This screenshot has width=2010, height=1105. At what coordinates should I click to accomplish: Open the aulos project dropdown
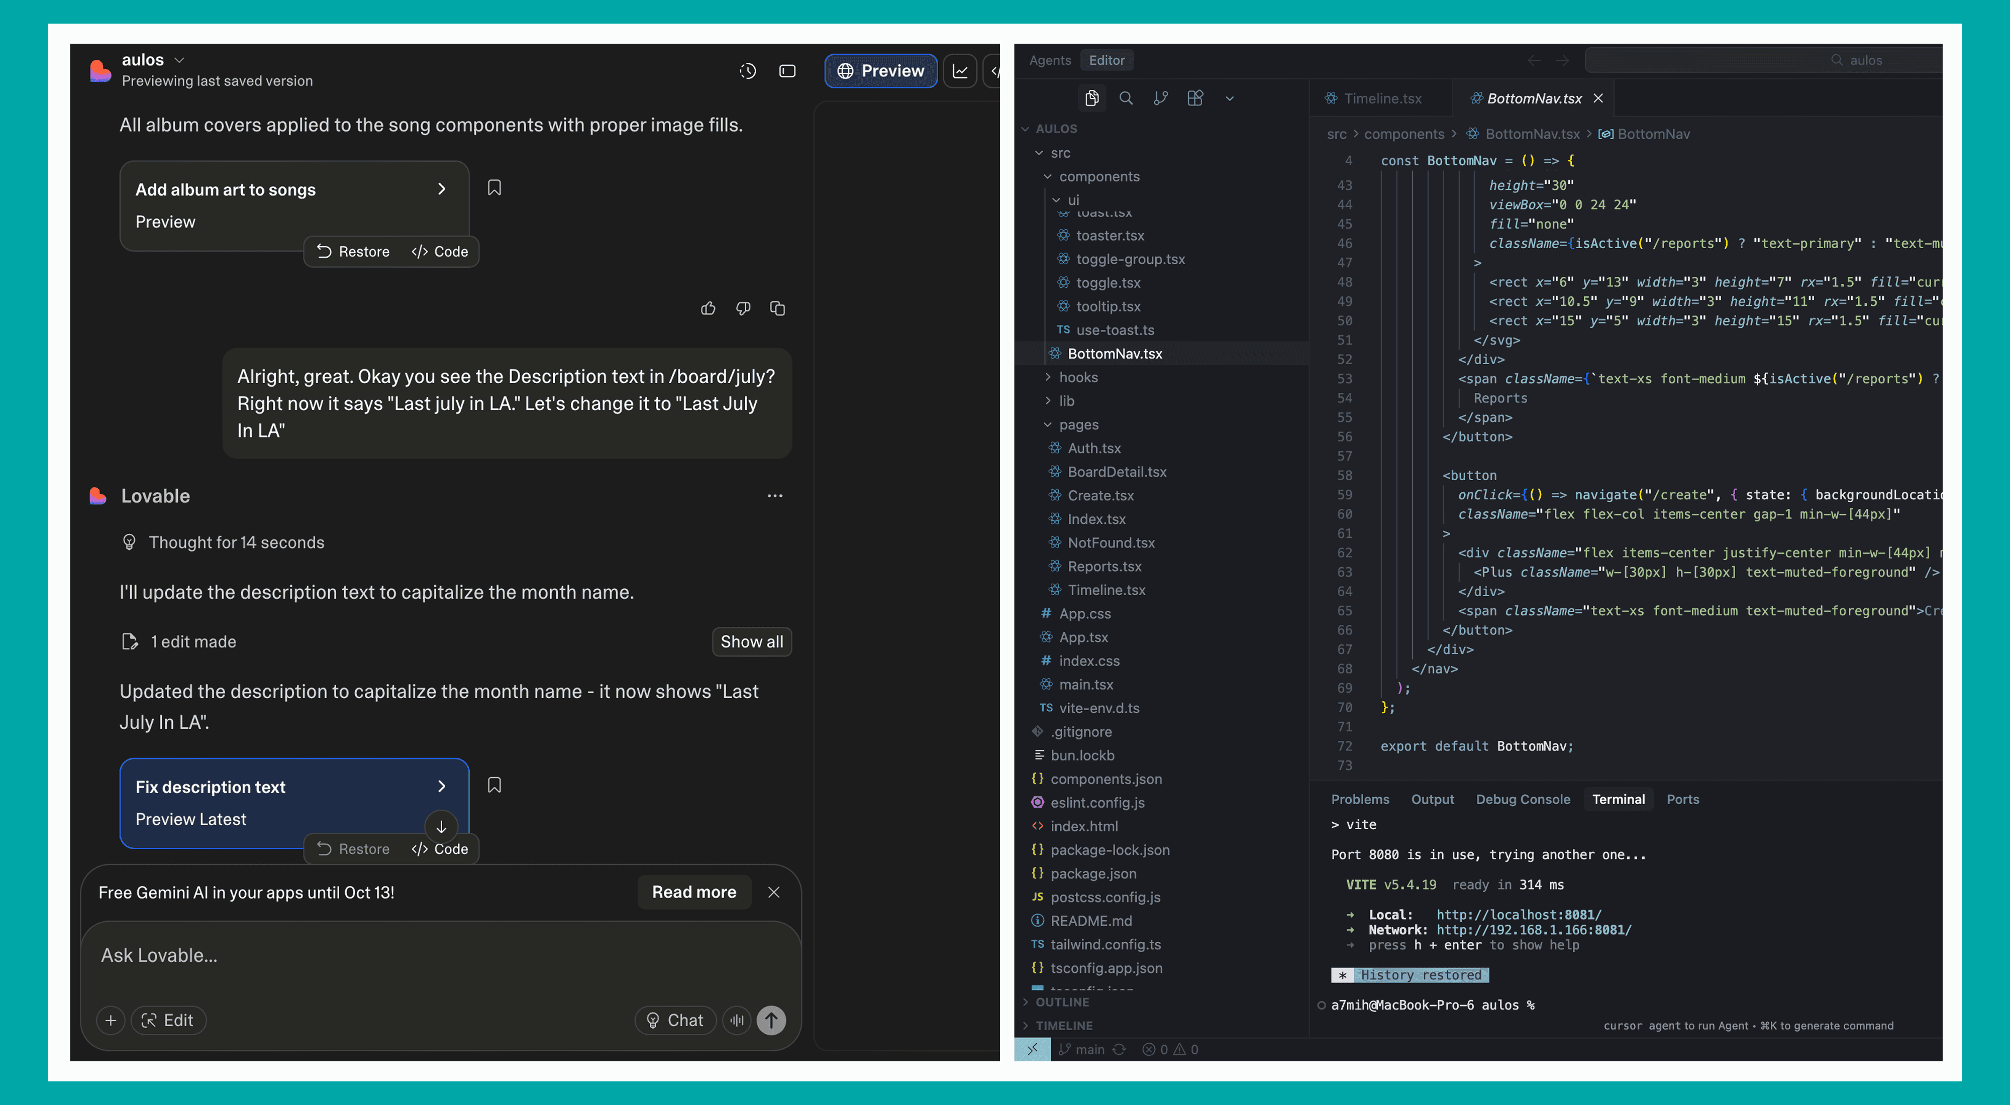(x=179, y=60)
